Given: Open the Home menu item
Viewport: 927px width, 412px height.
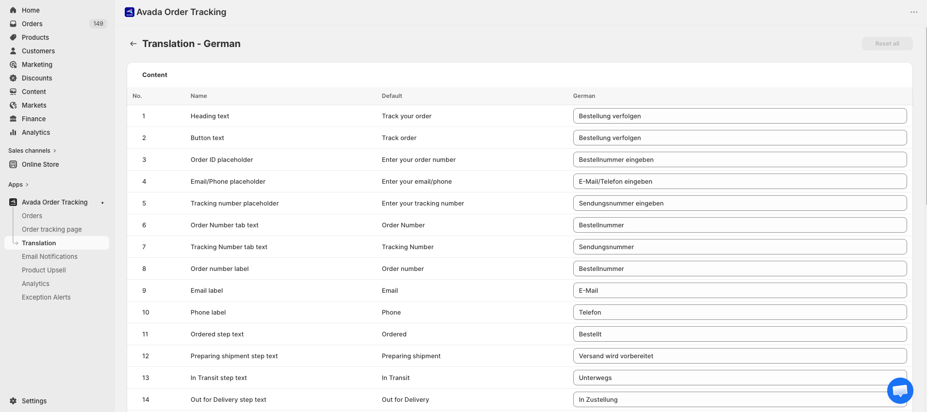Looking at the screenshot, I should click(x=31, y=10).
